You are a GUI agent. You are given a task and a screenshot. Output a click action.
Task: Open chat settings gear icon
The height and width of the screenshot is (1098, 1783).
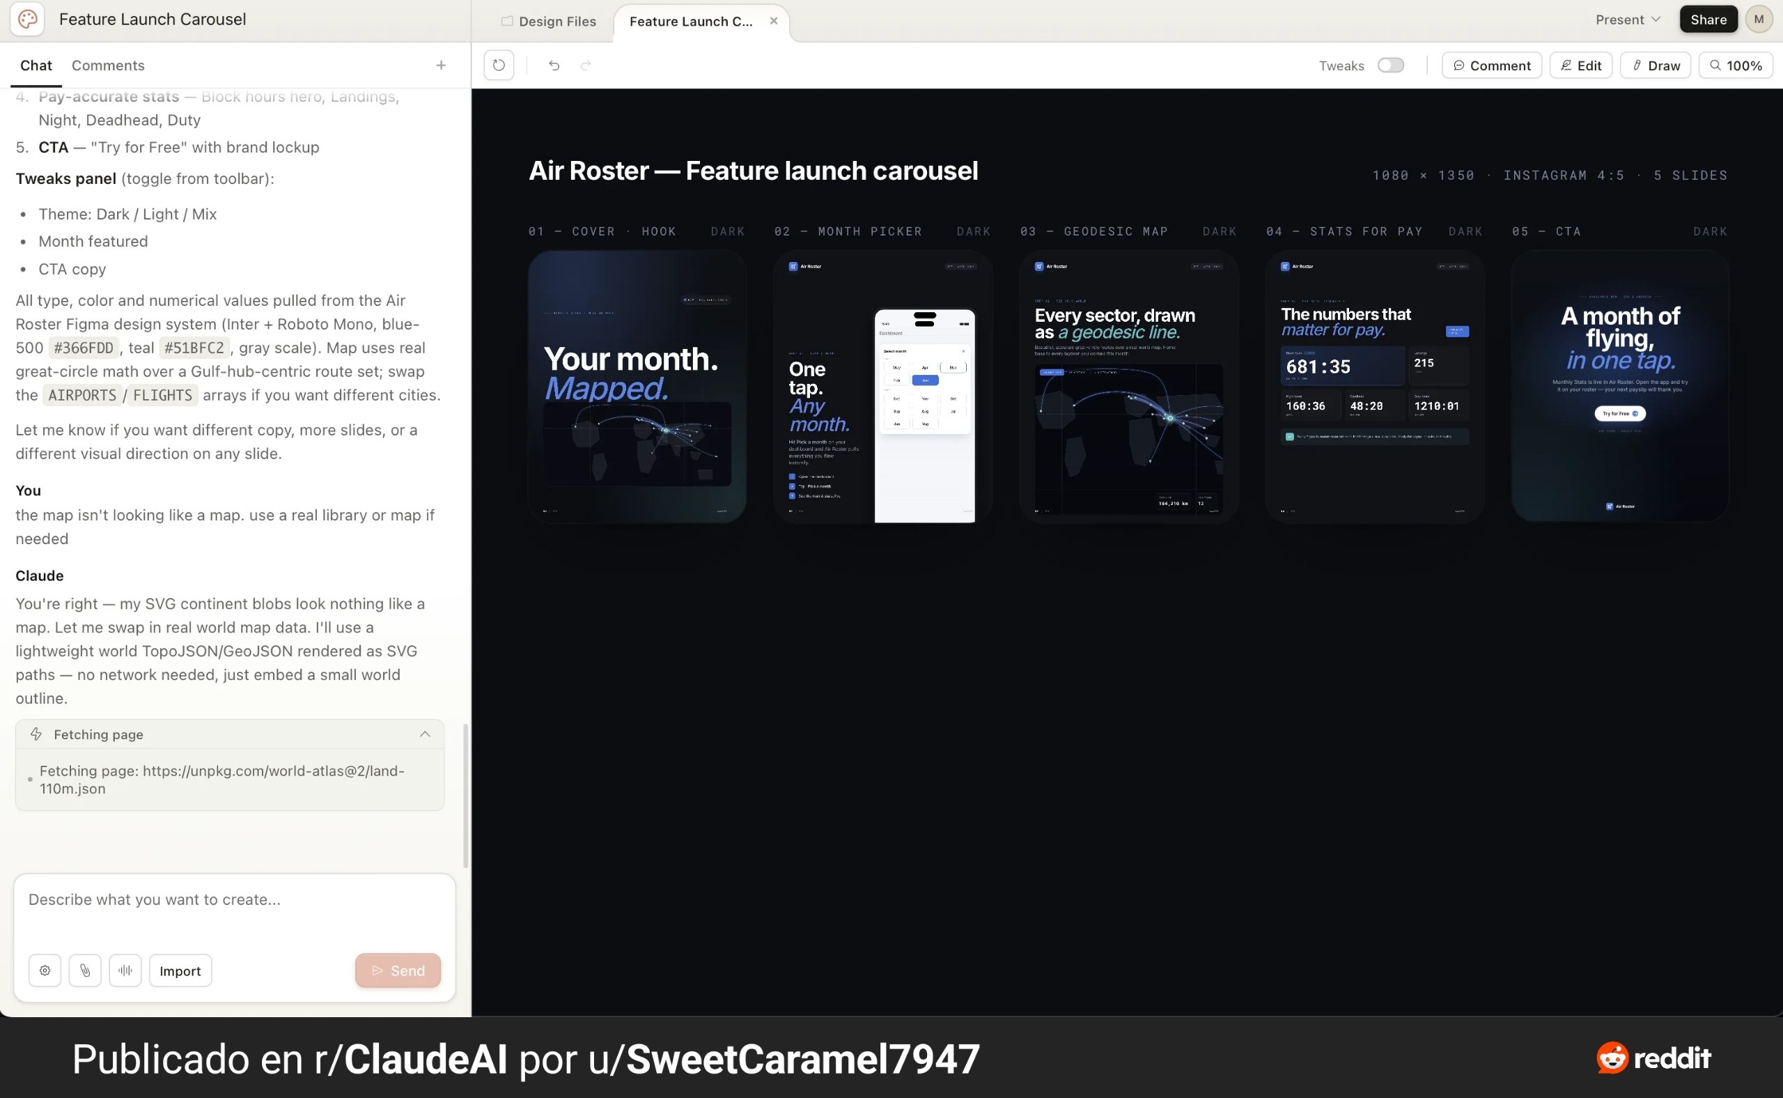pyautogui.click(x=45, y=971)
